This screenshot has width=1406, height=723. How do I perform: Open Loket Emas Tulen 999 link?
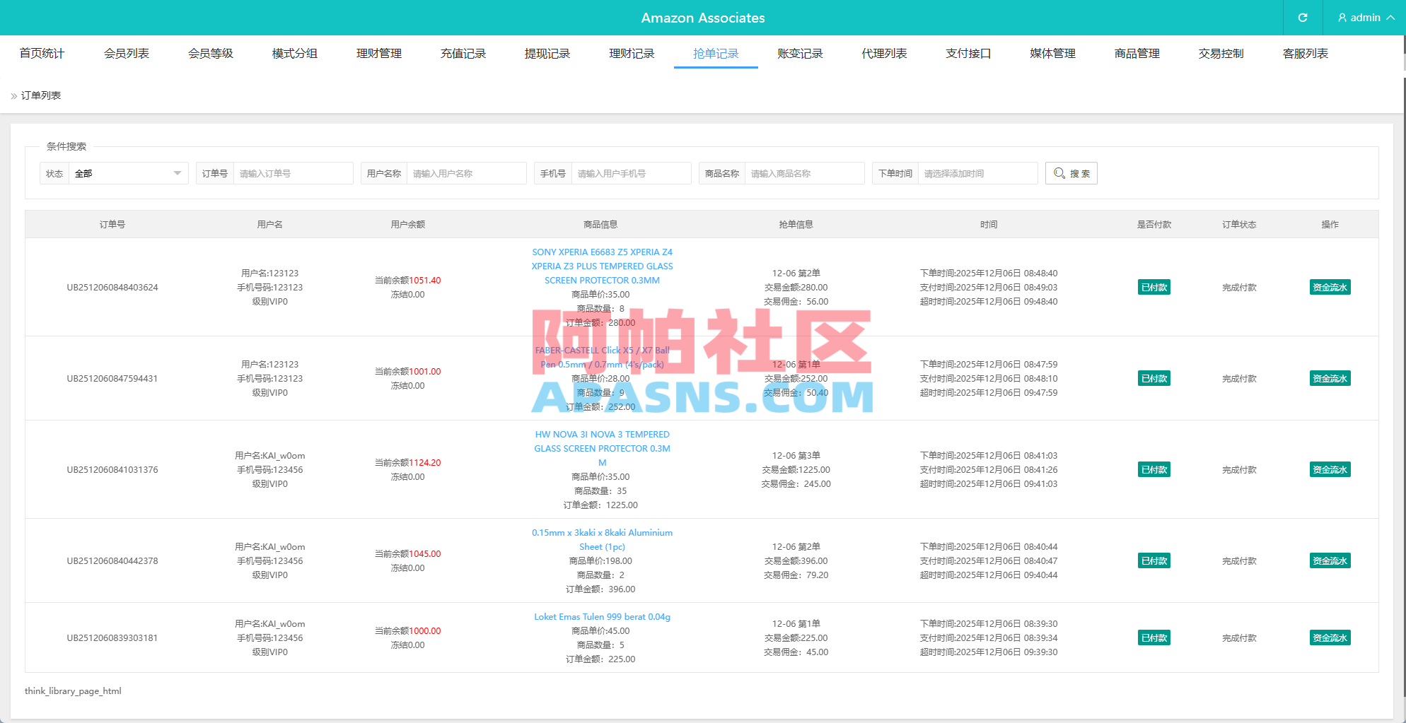click(602, 616)
